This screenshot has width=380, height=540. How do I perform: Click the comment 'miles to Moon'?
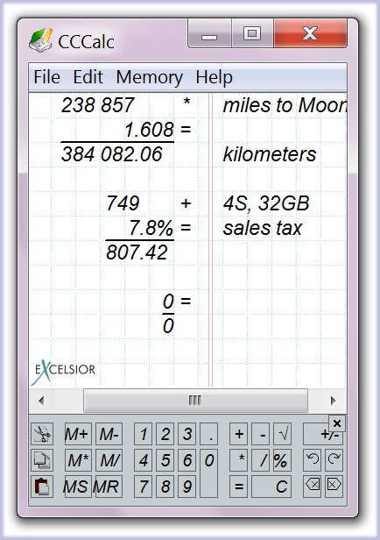285,105
